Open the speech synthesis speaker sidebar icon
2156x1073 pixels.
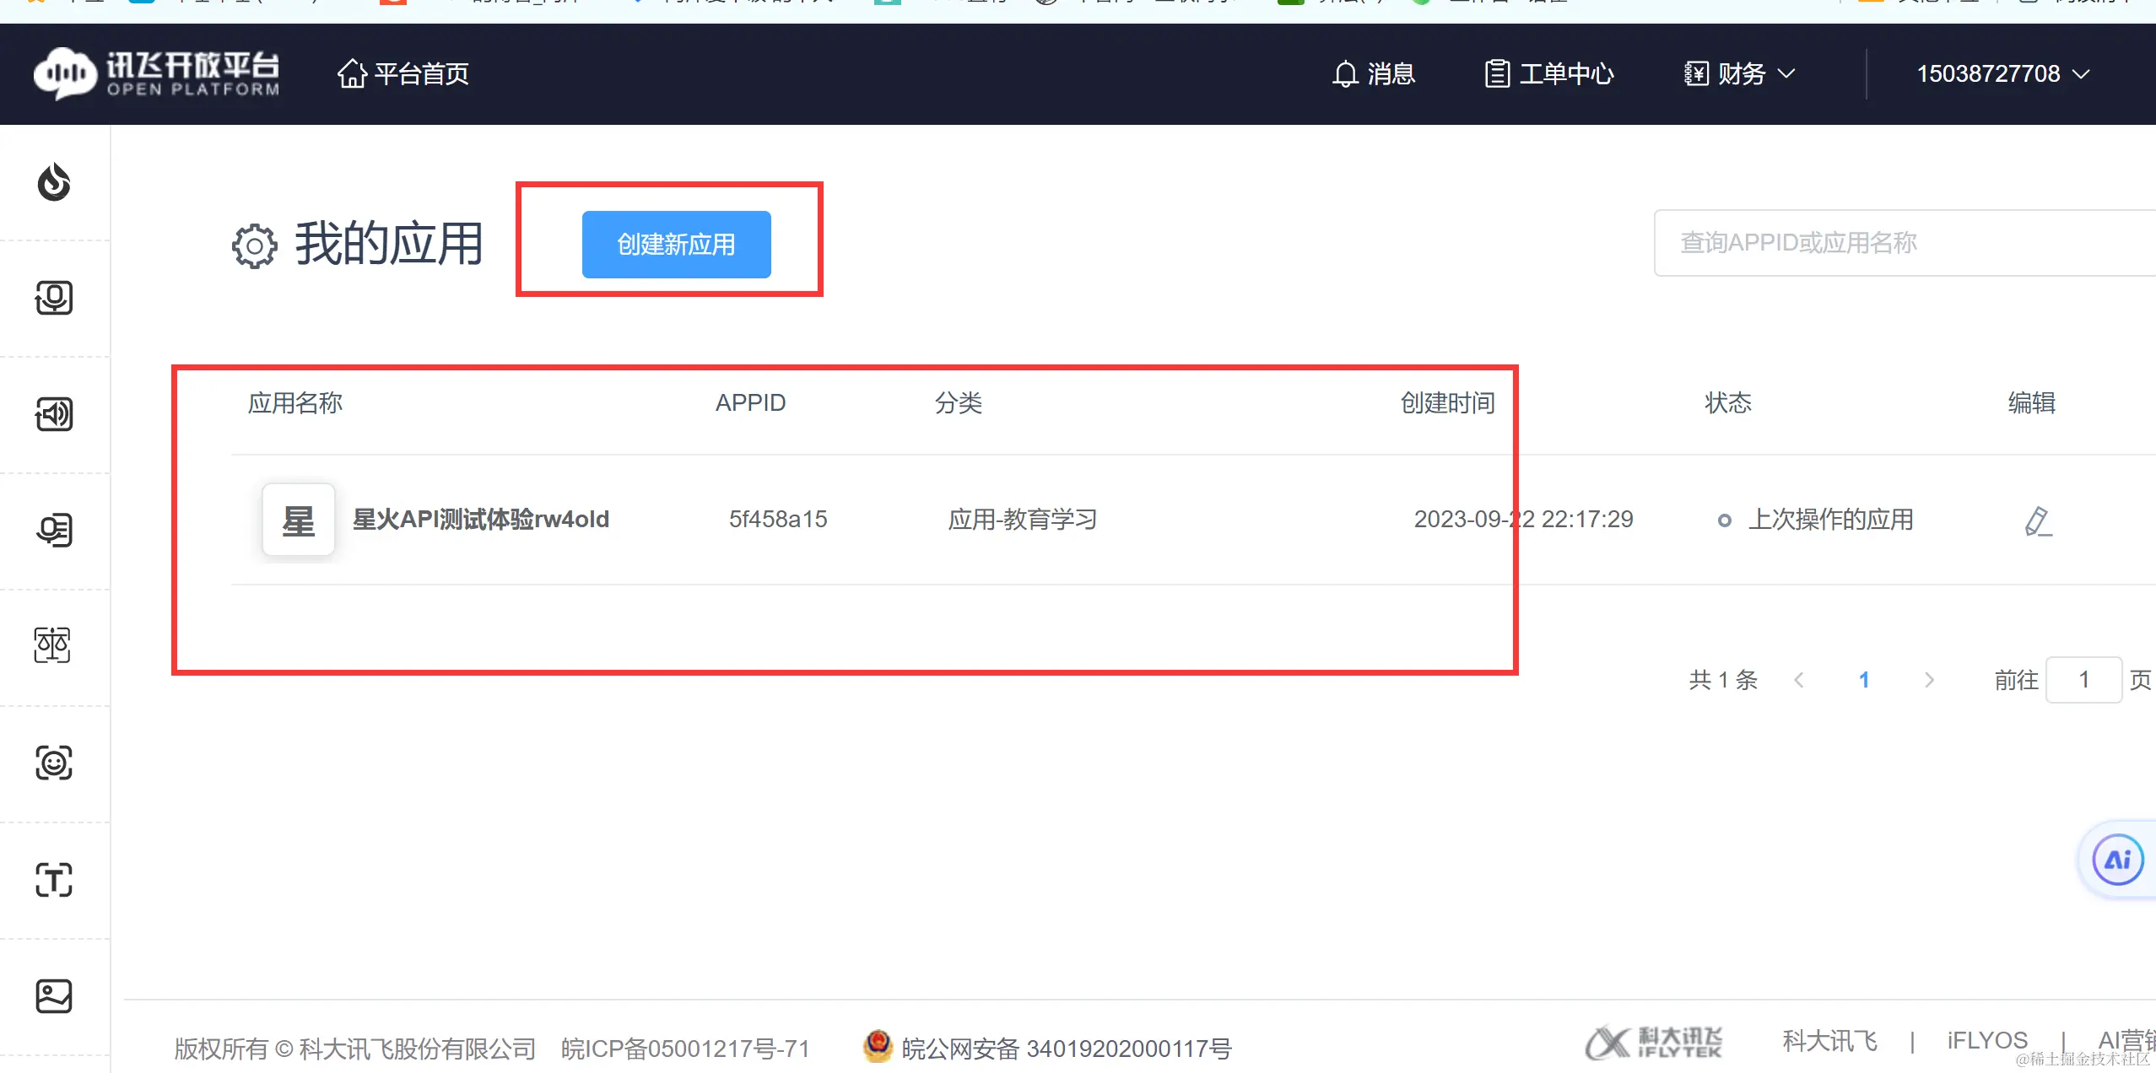point(54,414)
